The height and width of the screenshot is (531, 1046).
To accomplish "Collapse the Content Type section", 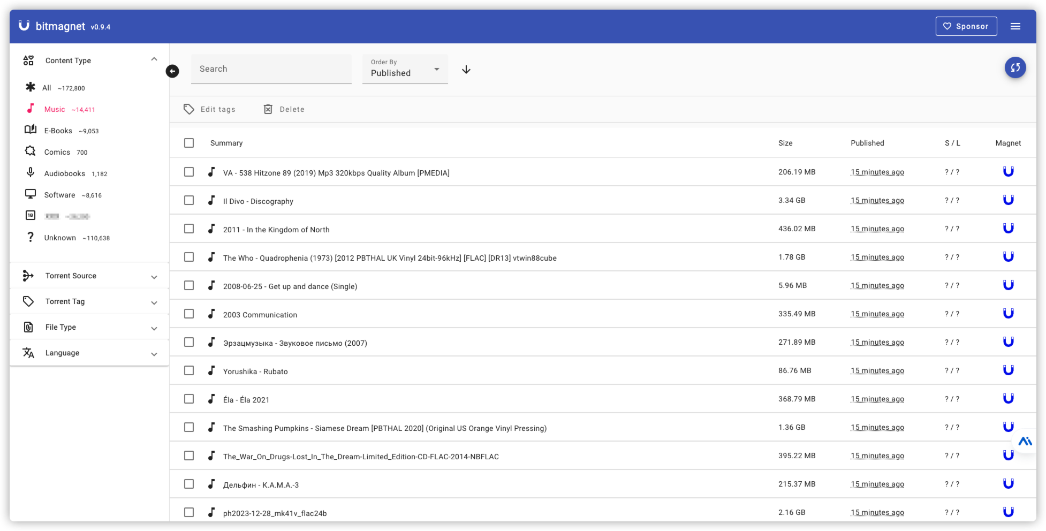I will click(x=154, y=59).
